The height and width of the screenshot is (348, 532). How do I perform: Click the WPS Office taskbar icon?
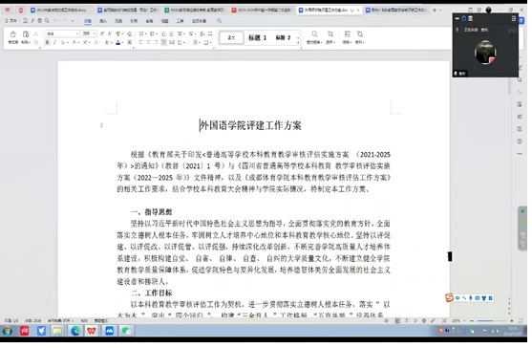[x=92, y=331]
